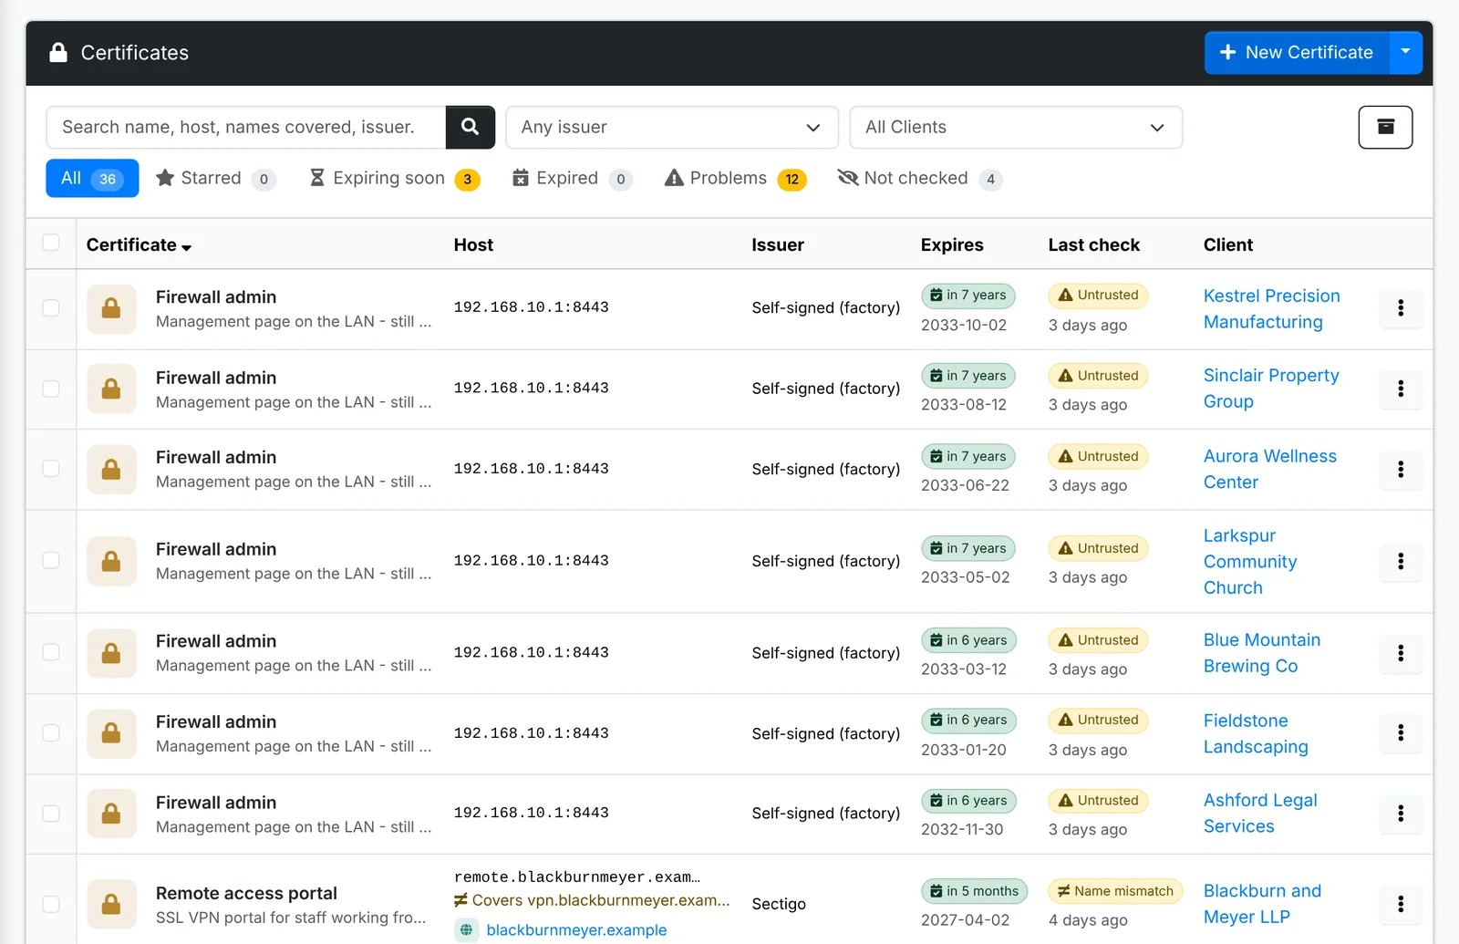Viewport: 1459px width, 944px height.
Task: Open the Remote access portal certificate
Action: pyautogui.click(x=246, y=893)
